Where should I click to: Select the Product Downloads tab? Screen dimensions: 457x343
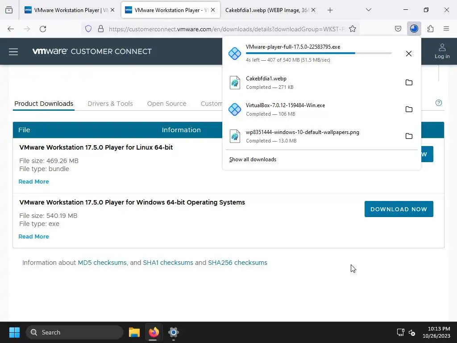coord(44,104)
